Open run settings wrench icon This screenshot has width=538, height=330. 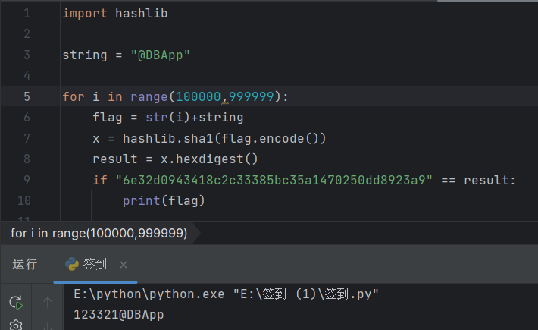point(16,325)
